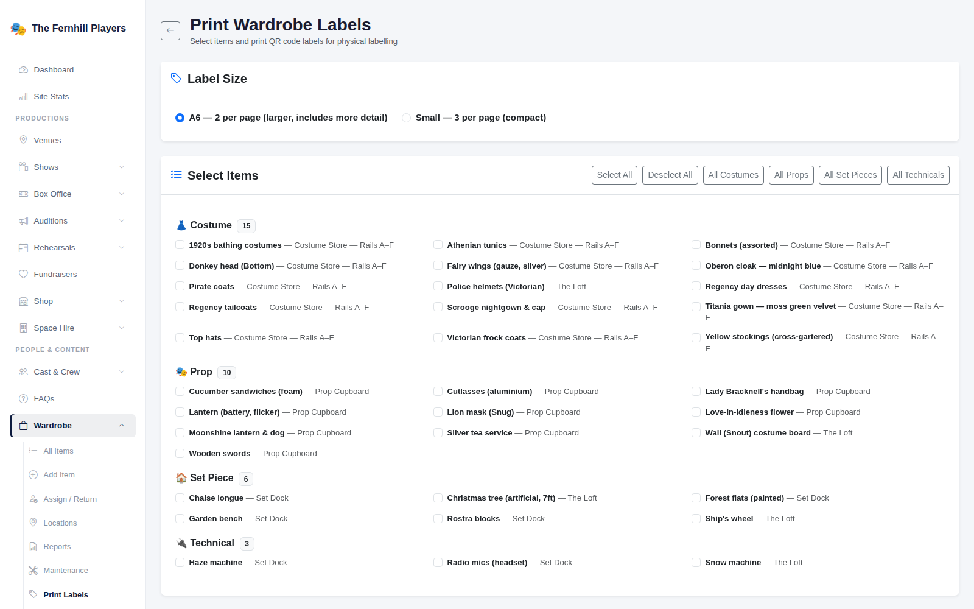
Task: Expand the Shop submenu chevron
Action: 122,301
